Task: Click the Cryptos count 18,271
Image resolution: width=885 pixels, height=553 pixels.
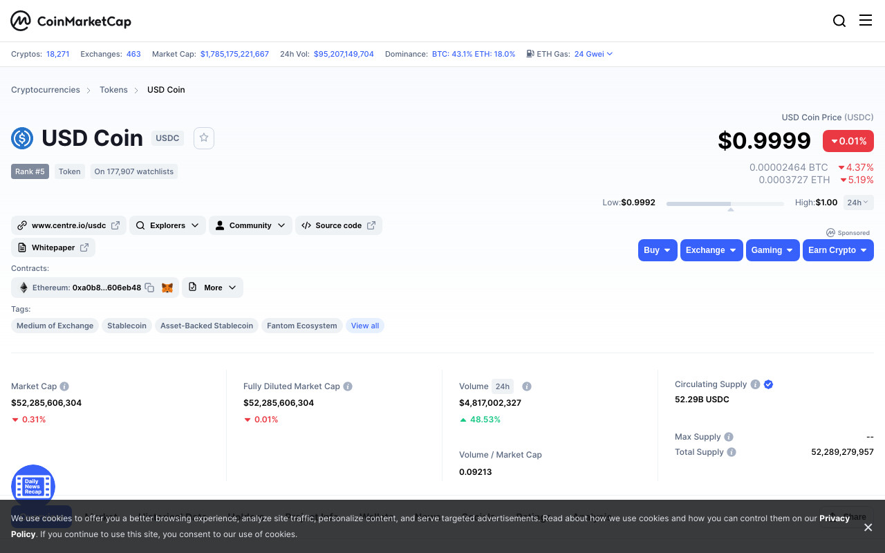Action: point(58,54)
